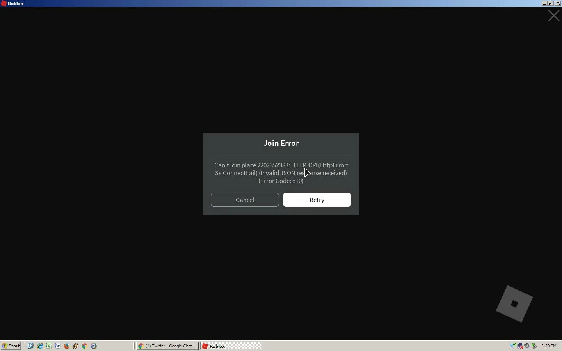Click the Cancel button in Join Error
Screen dimensions: 562x351
point(245,200)
